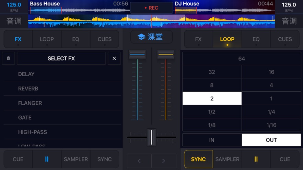Toggle SYNC on the right deck

198,159
